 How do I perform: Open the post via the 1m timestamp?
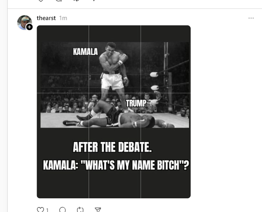(63, 18)
